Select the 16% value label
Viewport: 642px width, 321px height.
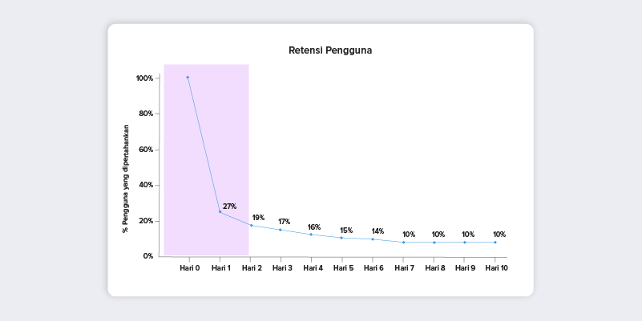click(x=314, y=227)
